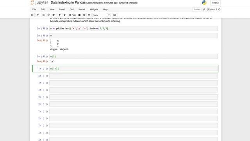Open the Insert menu
The width and height of the screenshot is (250, 141).
click(x=62, y=9)
